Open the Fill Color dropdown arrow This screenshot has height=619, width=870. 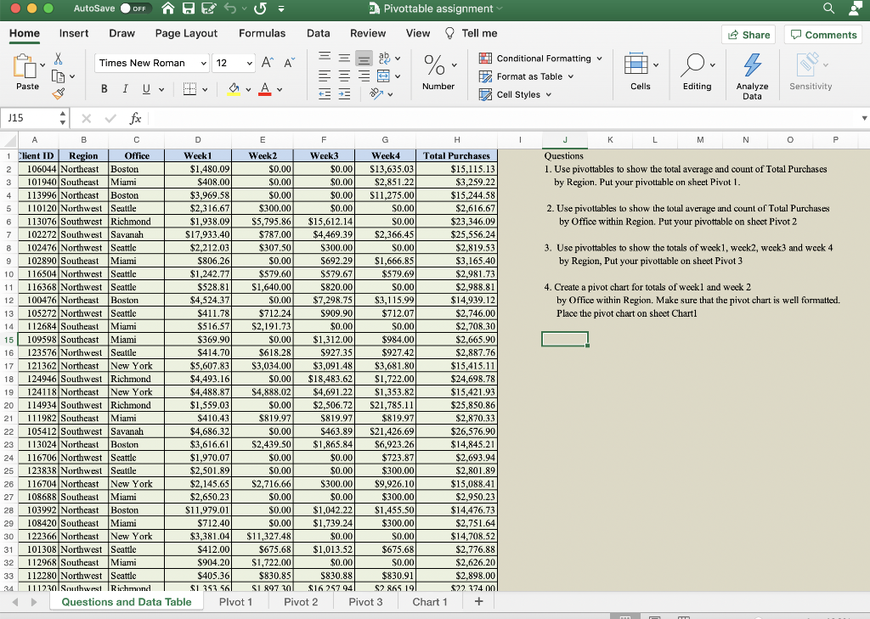pos(247,88)
